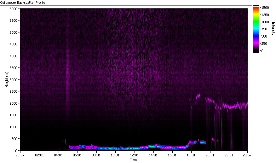Select the 5500 height axis label
The height and width of the screenshot is (163, 276).
[x=13, y=20]
